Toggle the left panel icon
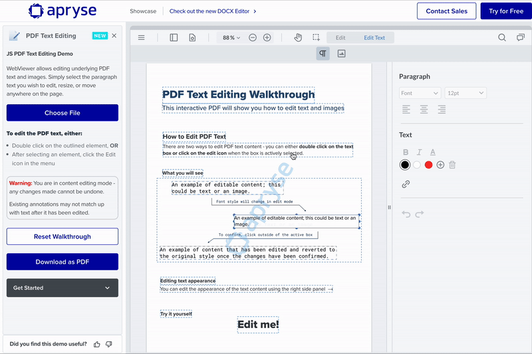The height and width of the screenshot is (354, 532). click(x=174, y=38)
